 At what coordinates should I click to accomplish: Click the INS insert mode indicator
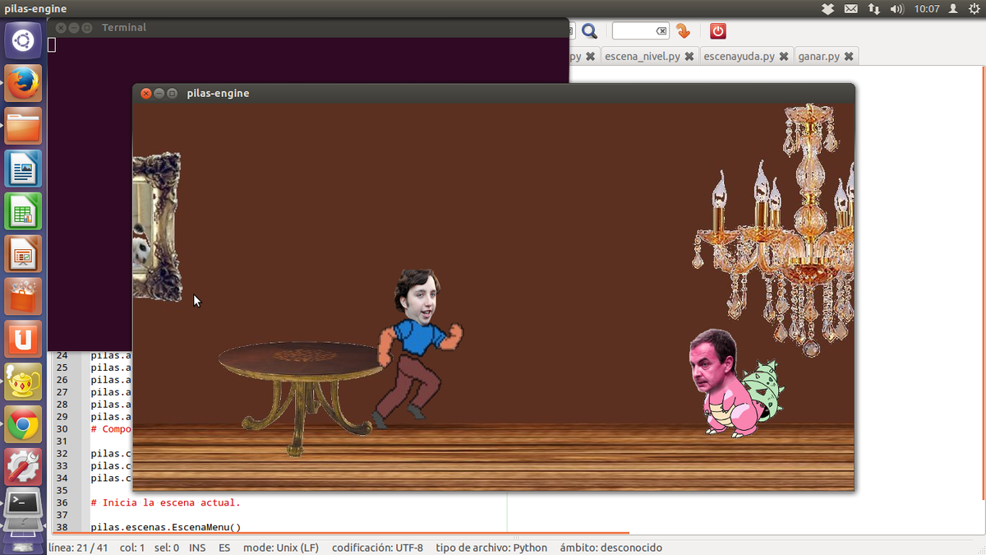click(x=197, y=548)
